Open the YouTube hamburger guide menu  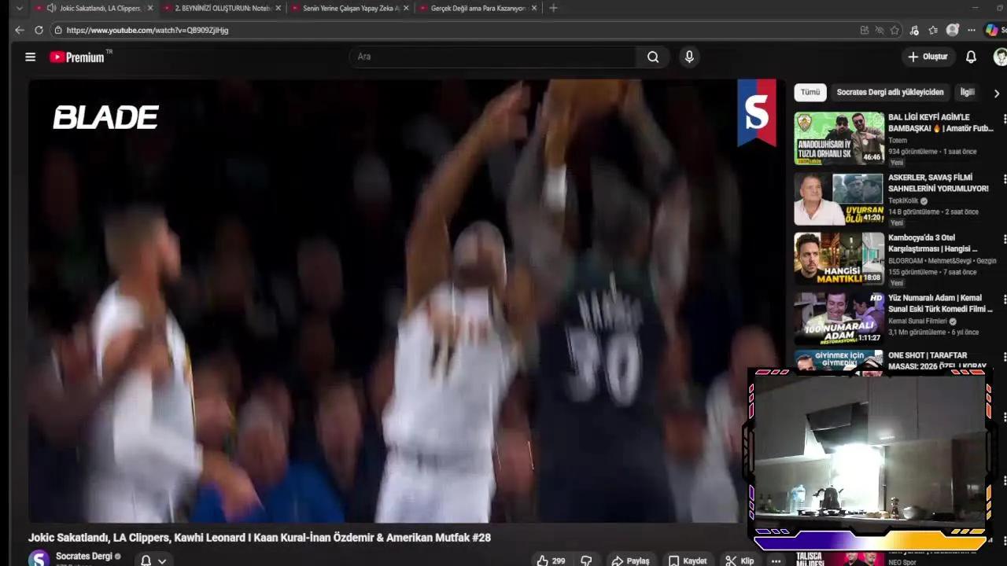[30, 57]
